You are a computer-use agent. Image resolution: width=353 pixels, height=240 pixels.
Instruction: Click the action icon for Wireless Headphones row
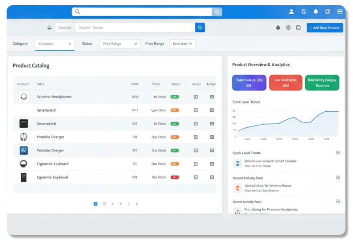coord(212,97)
